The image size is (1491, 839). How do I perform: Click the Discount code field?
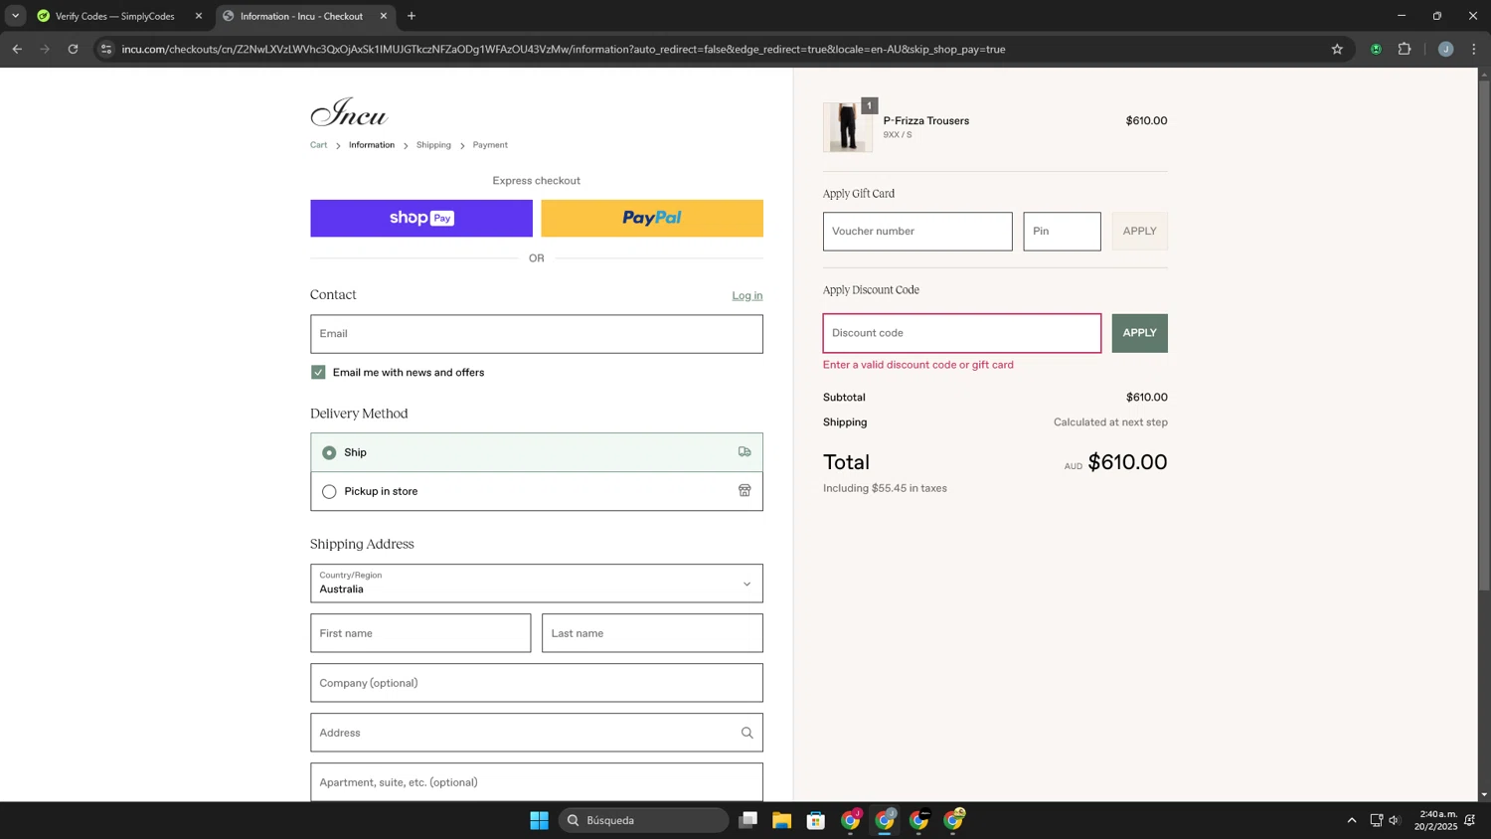click(x=961, y=333)
